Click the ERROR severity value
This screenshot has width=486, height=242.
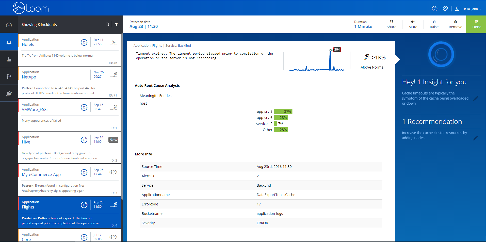(262, 223)
